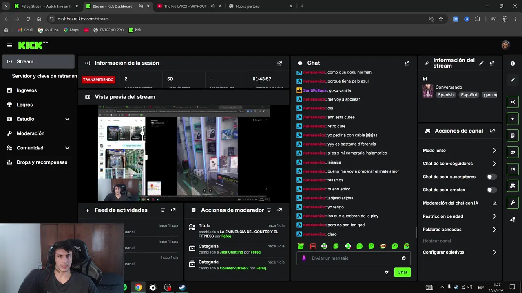This screenshot has width=522, height=293.
Task: Edit stream info with the pencil icon
Action: [x=481, y=63]
